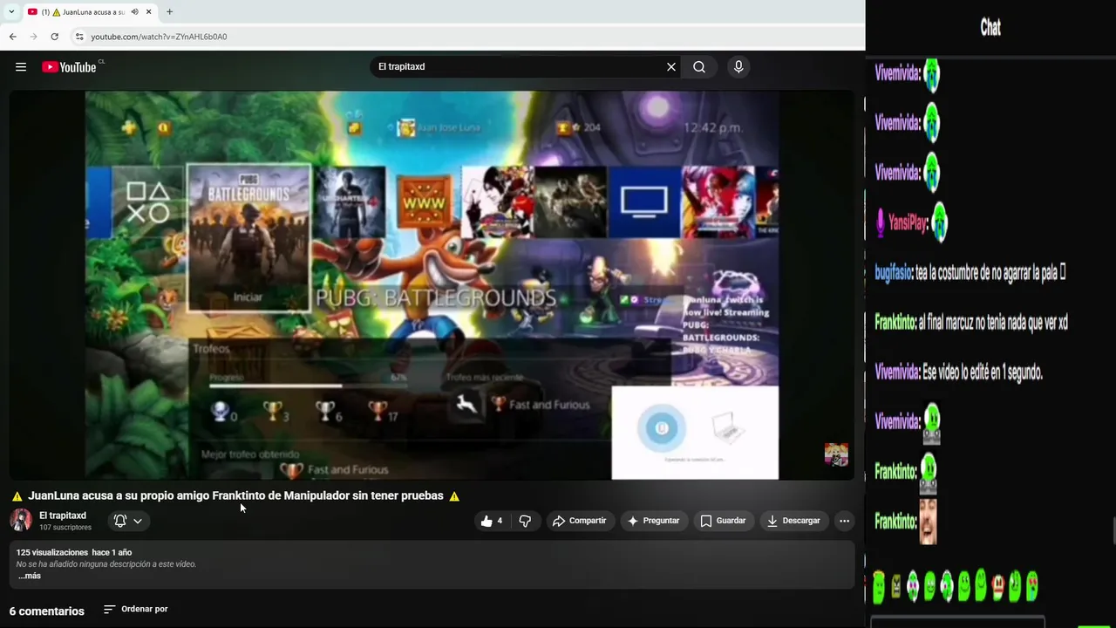
Task: Open the Ordenar por sort menu
Action: 136,610
